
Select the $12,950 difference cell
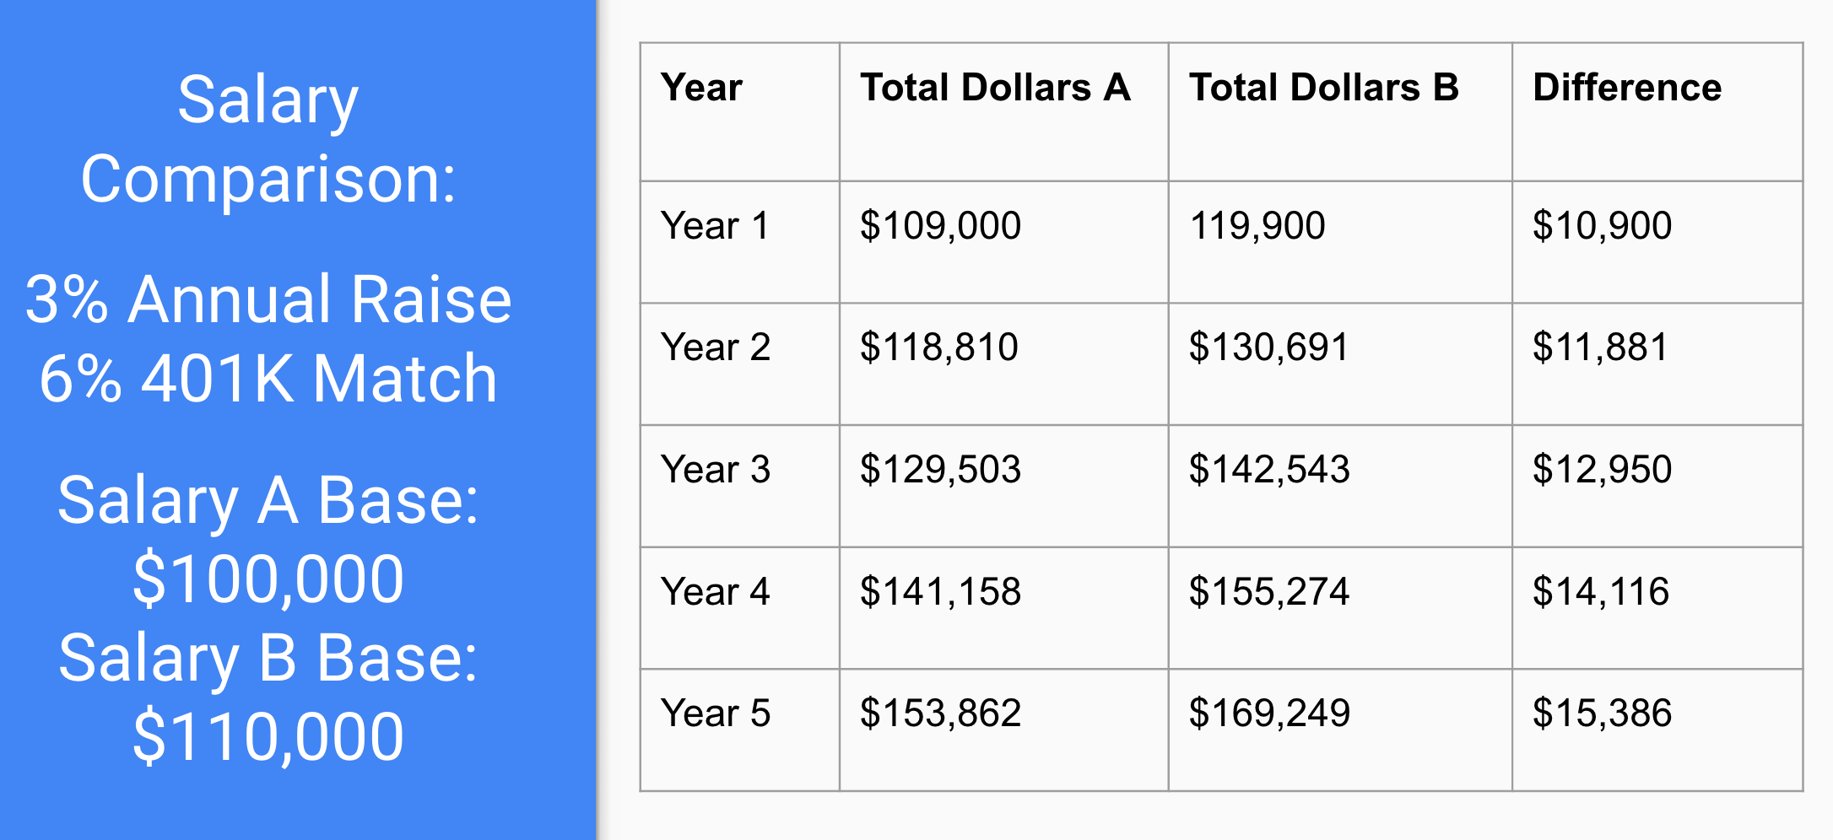click(1602, 470)
